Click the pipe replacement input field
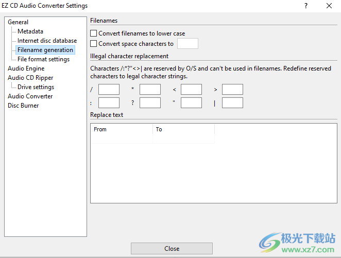This screenshot has width=341, height=258. 232,103
